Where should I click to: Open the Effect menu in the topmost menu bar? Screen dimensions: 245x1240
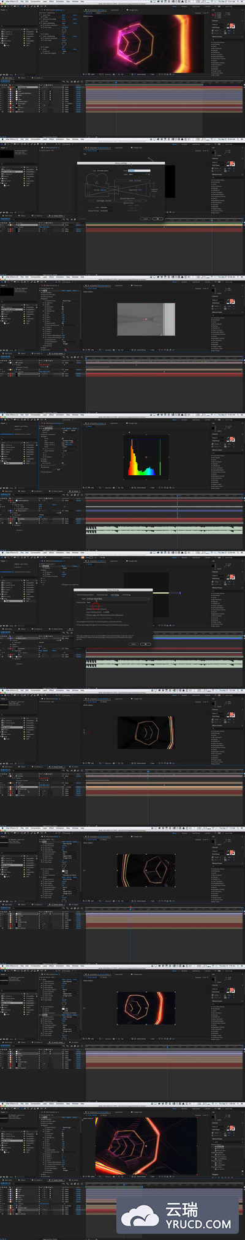pyautogui.click(x=51, y=1)
